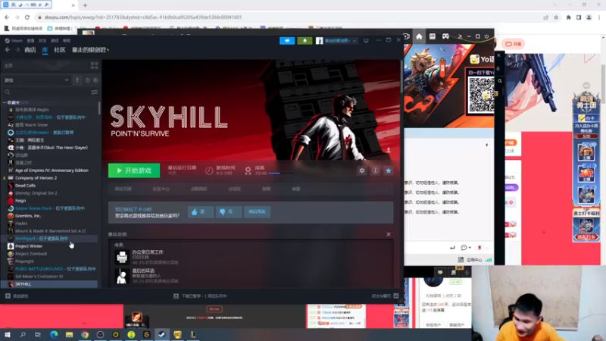Expand the games category dropdown
The width and height of the screenshot is (606, 341).
[x=36, y=80]
